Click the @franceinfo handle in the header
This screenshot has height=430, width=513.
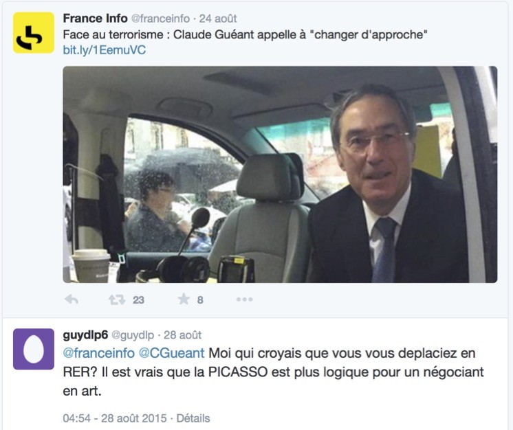pos(160,19)
